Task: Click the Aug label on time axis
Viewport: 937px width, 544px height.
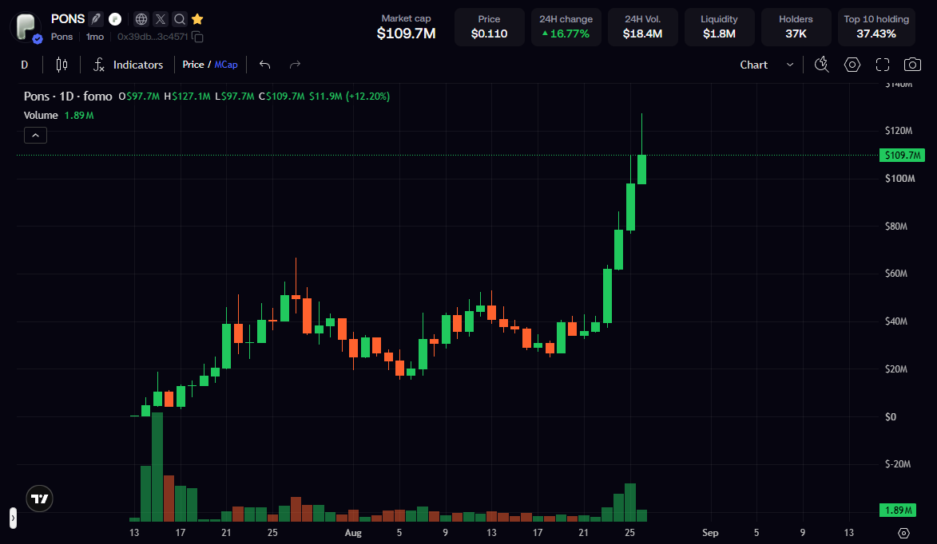Action: tap(353, 533)
